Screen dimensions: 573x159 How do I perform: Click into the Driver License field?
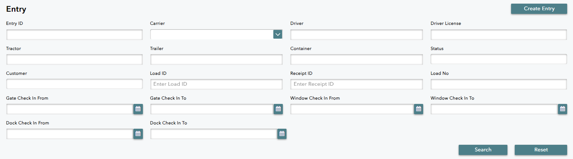pos(499,35)
